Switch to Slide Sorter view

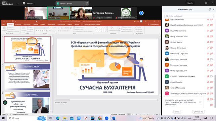pyautogui.click(x=132, y=114)
